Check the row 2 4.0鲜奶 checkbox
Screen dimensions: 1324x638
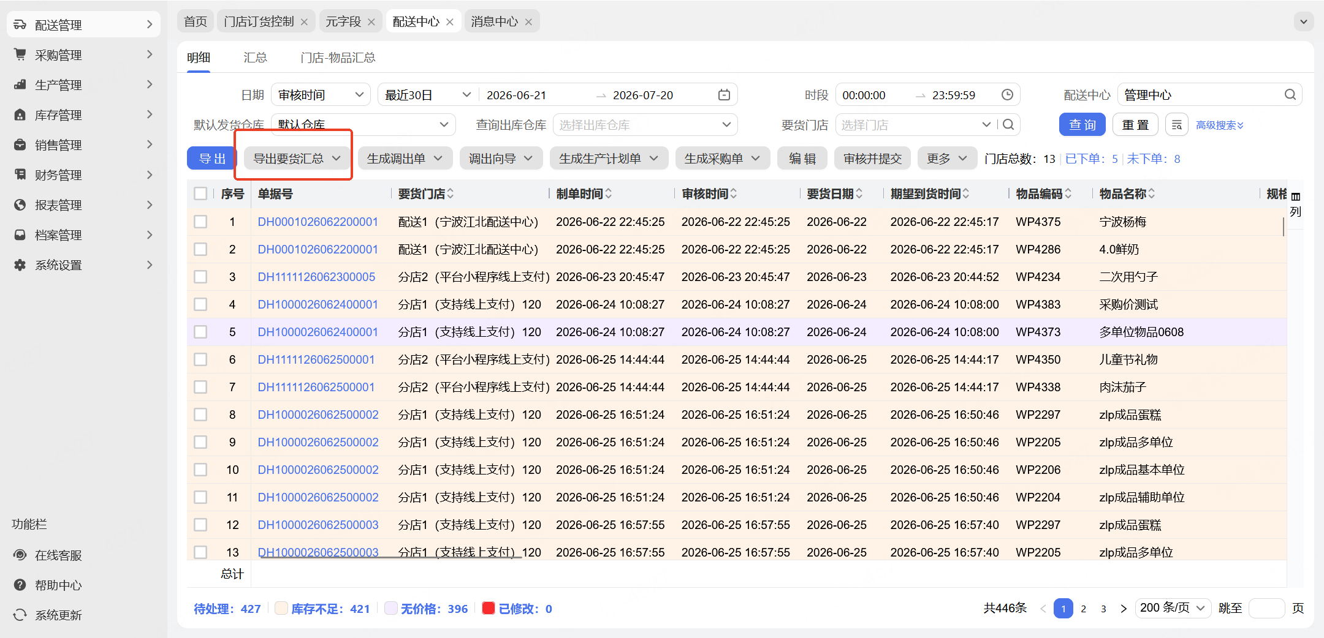pyautogui.click(x=200, y=249)
